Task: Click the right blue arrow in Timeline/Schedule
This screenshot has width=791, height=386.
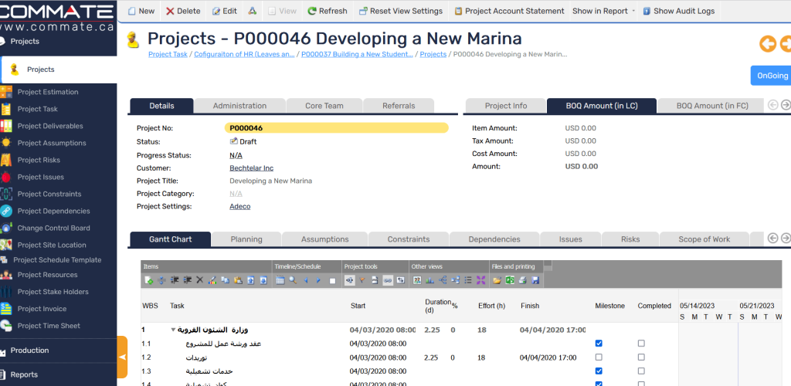Action: [318, 280]
